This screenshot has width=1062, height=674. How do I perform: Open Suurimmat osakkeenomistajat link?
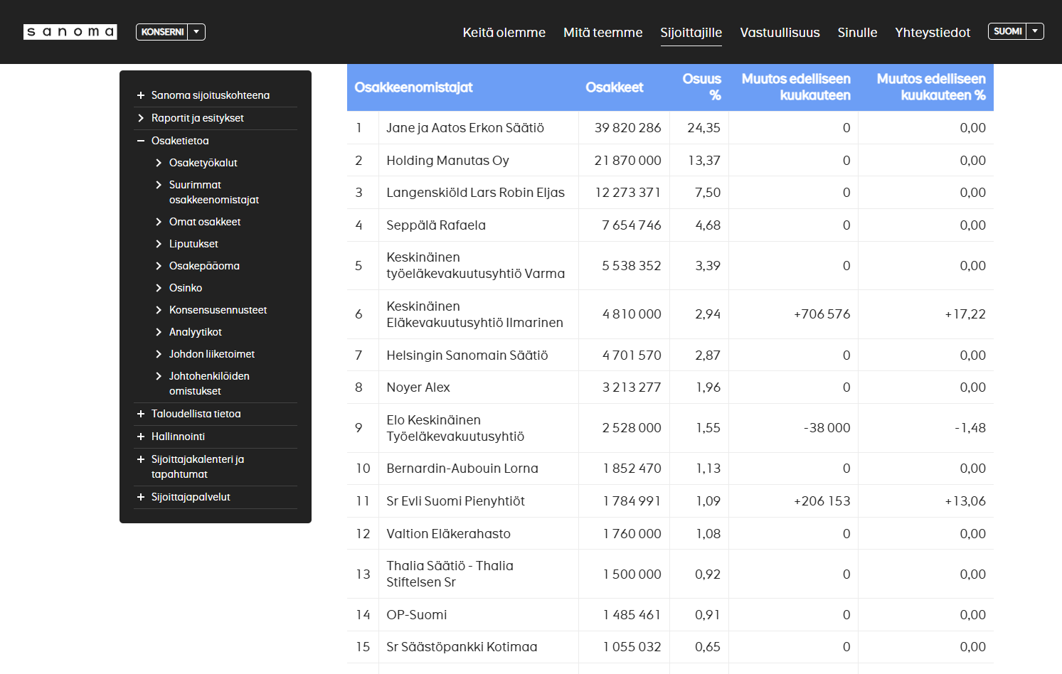(213, 192)
